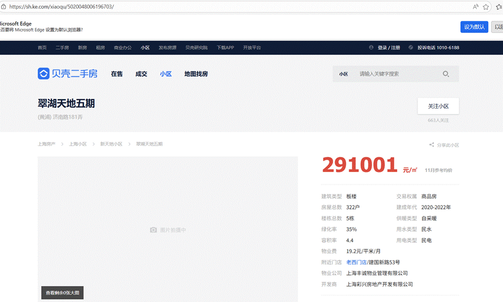
Task: Open the 小区 search type dropdown
Action: 343,74
